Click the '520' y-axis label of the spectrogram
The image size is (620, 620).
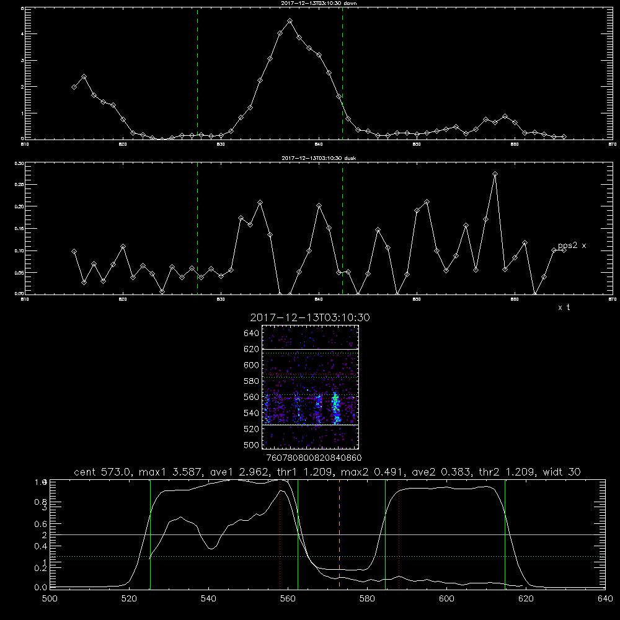[x=252, y=430]
